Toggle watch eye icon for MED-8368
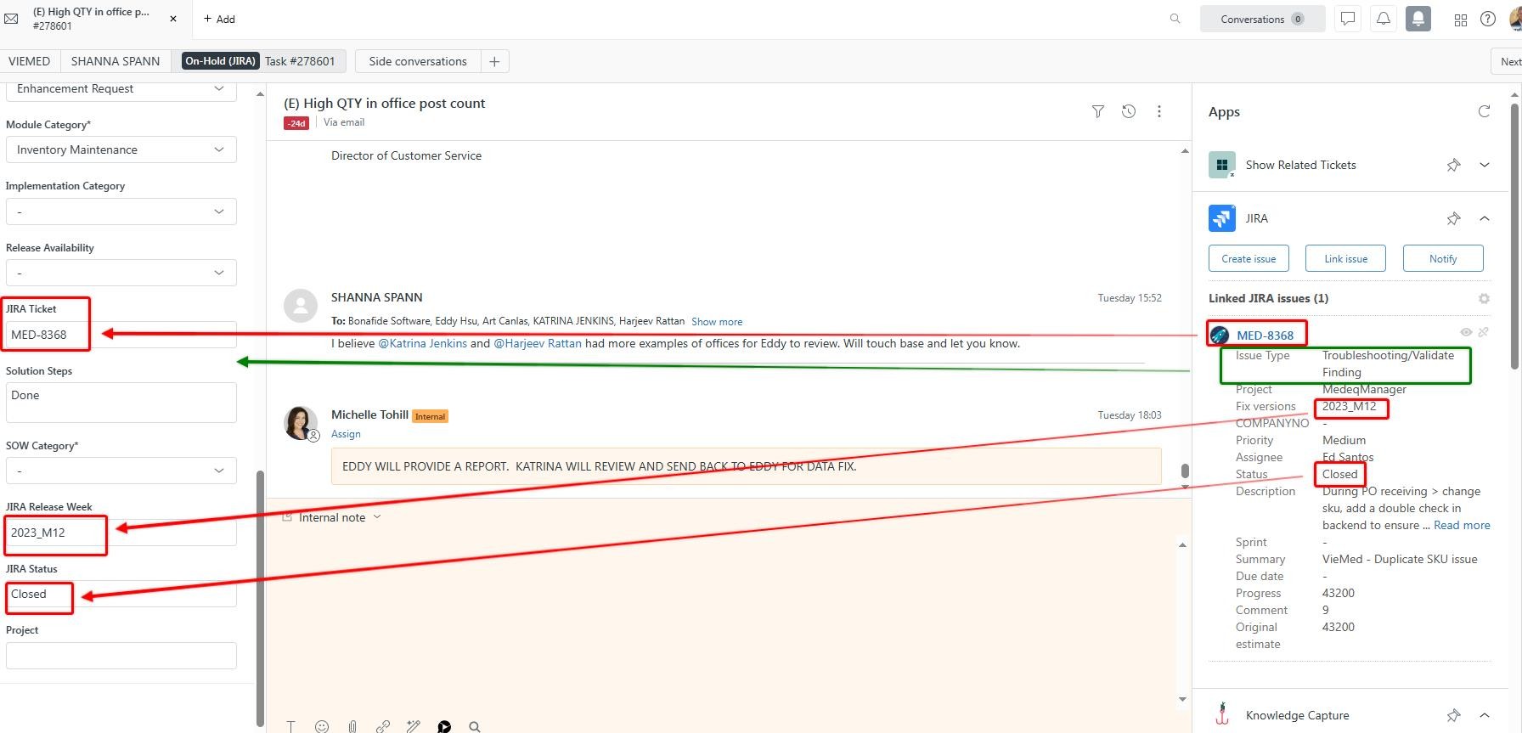Screen dimensions: 1522x733 (1466, 332)
